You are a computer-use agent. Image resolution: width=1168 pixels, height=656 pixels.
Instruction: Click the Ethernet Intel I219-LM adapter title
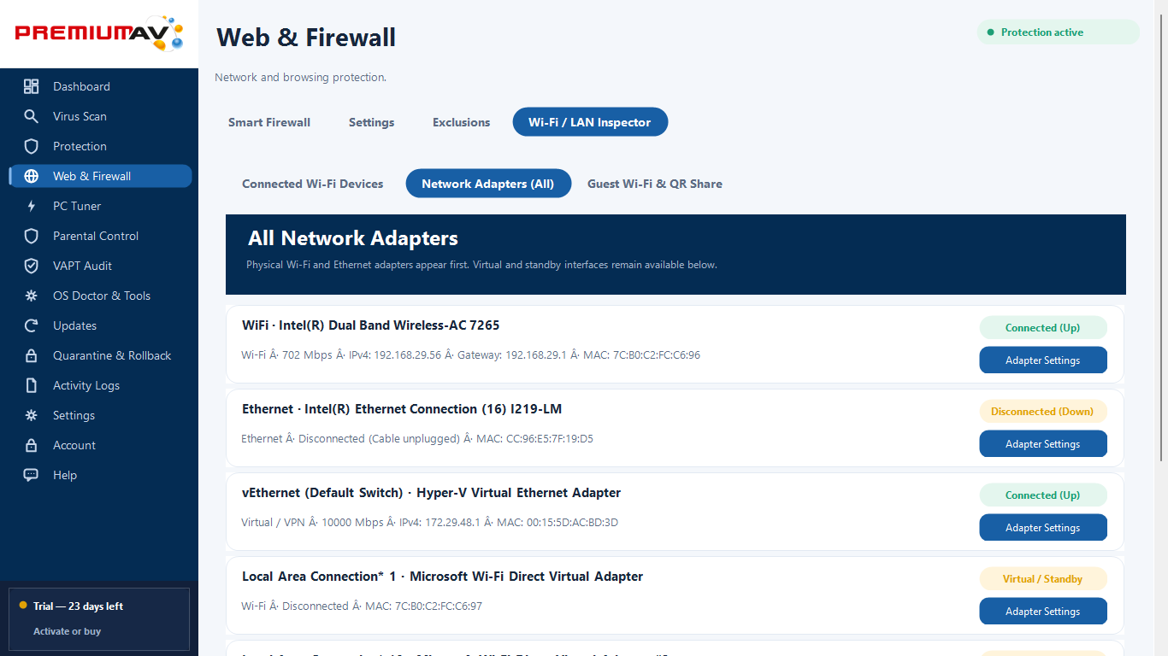(402, 409)
